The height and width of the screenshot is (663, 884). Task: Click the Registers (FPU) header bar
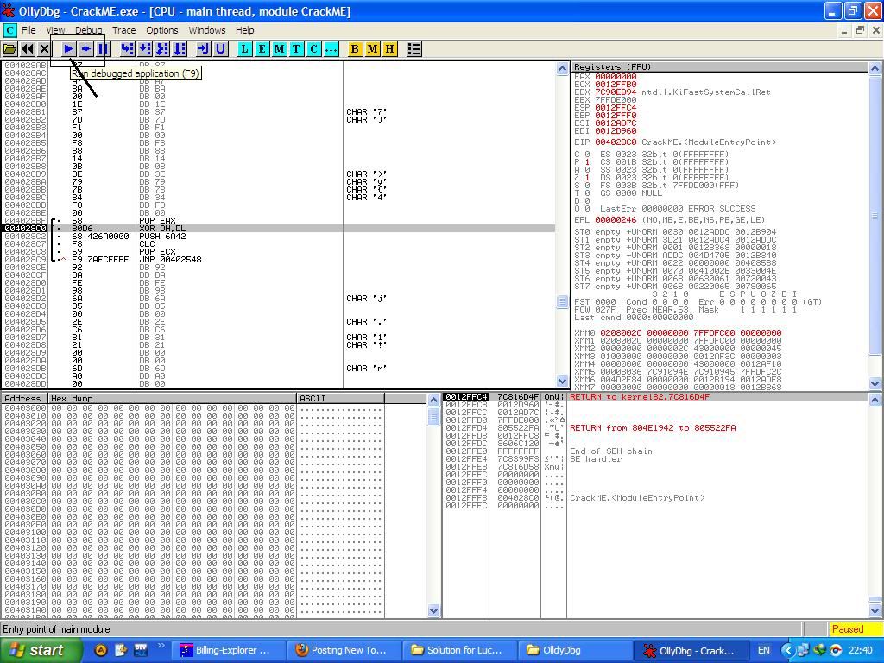point(720,66)
